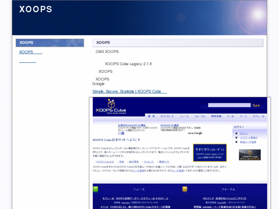Screen dimensions: 279x209
Task: Click the パスワード再発行 link
Action: point(249,138)
